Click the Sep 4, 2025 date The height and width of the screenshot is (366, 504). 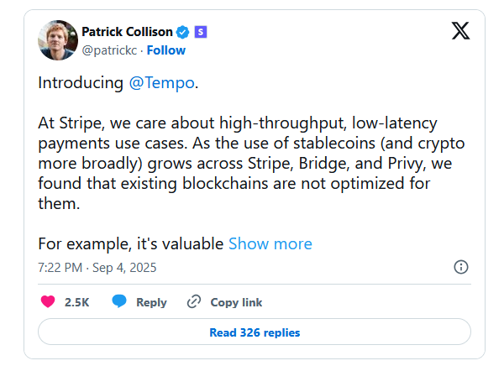pos(124,268)
